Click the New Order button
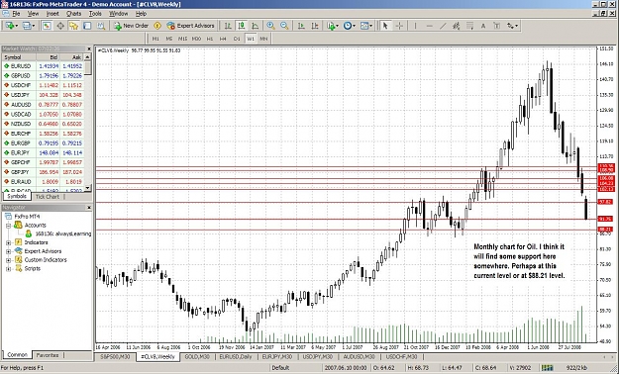The image size is (619, 374). coord(131,26)
